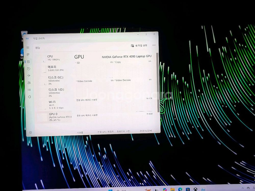Minimize the Task Manager window
Screen dimensions: 255x191
138,34
